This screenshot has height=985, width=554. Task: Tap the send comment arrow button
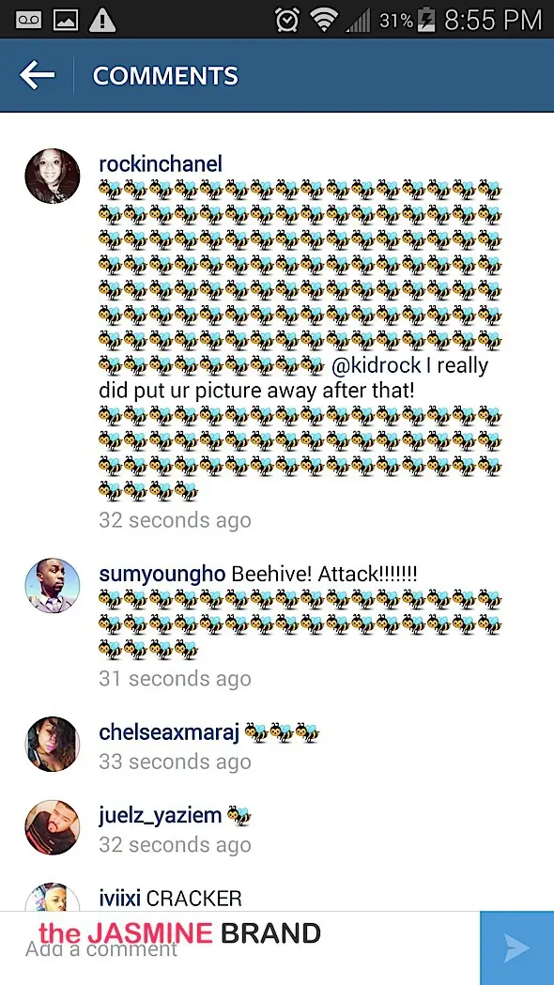517,948
